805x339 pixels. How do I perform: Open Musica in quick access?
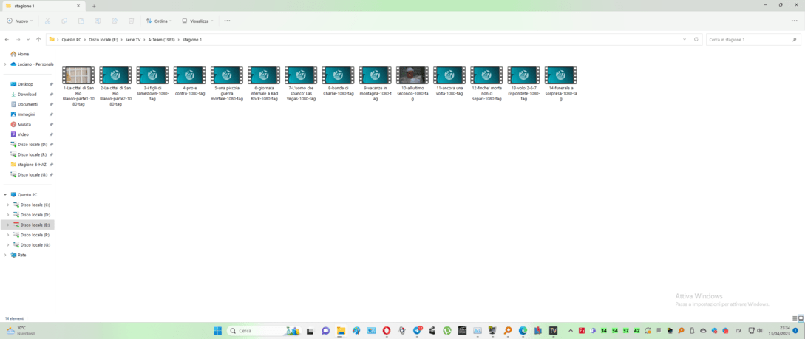(x=24, y=125)
